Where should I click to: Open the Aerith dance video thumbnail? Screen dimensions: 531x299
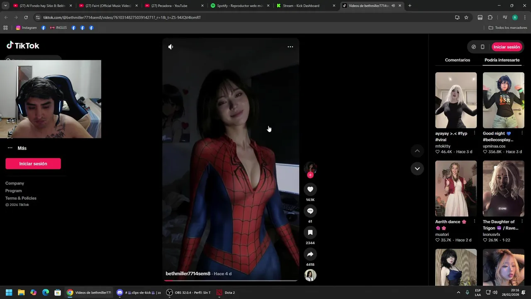point(456,189)
